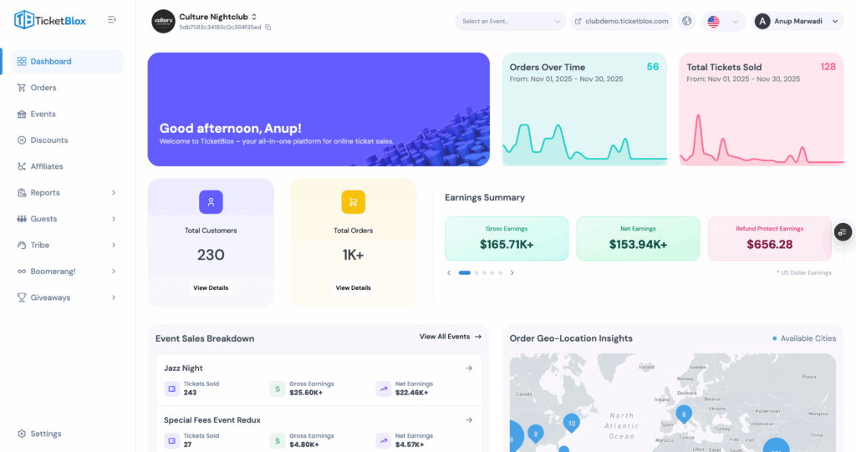Click the US flag icon
Viewport: 856px width, 452px height.
point(714,21)
